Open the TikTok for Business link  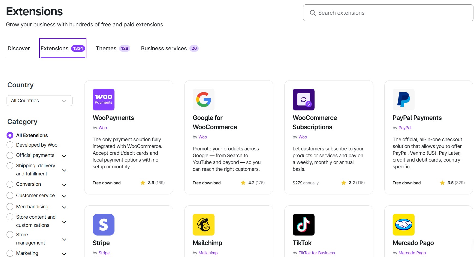tap(317, 253)
